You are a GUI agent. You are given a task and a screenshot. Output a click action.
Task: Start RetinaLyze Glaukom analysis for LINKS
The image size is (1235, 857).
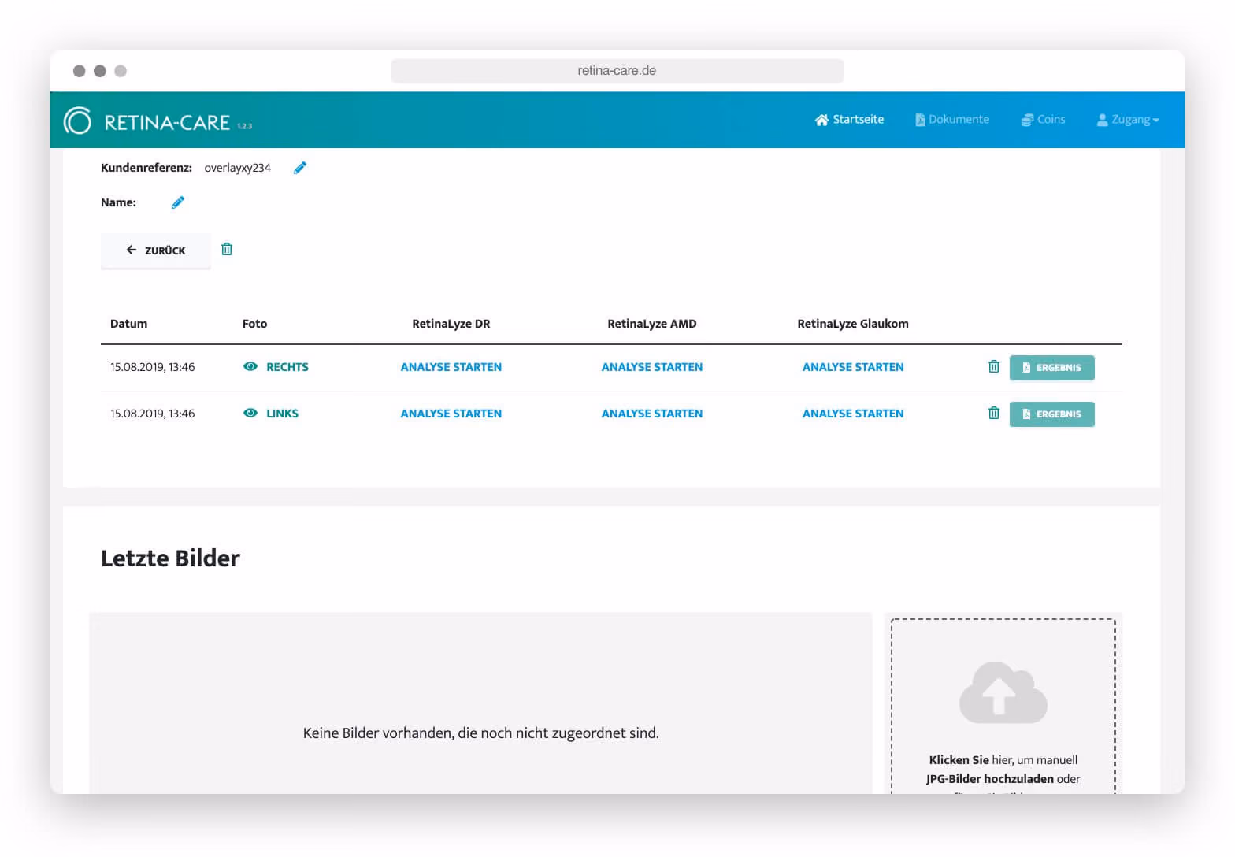(853, 414)
